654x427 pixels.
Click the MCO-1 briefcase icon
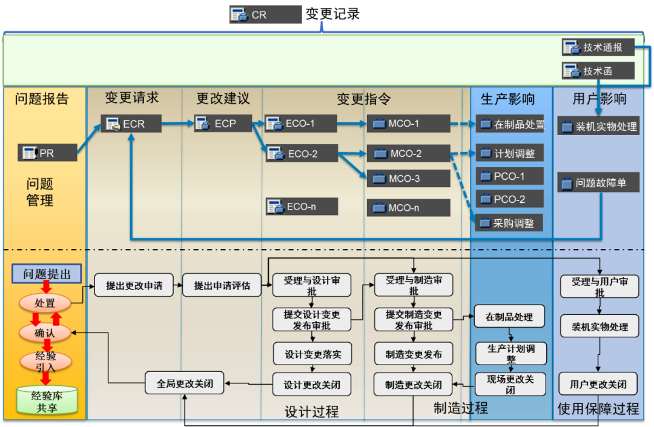[x=378, y=124]
